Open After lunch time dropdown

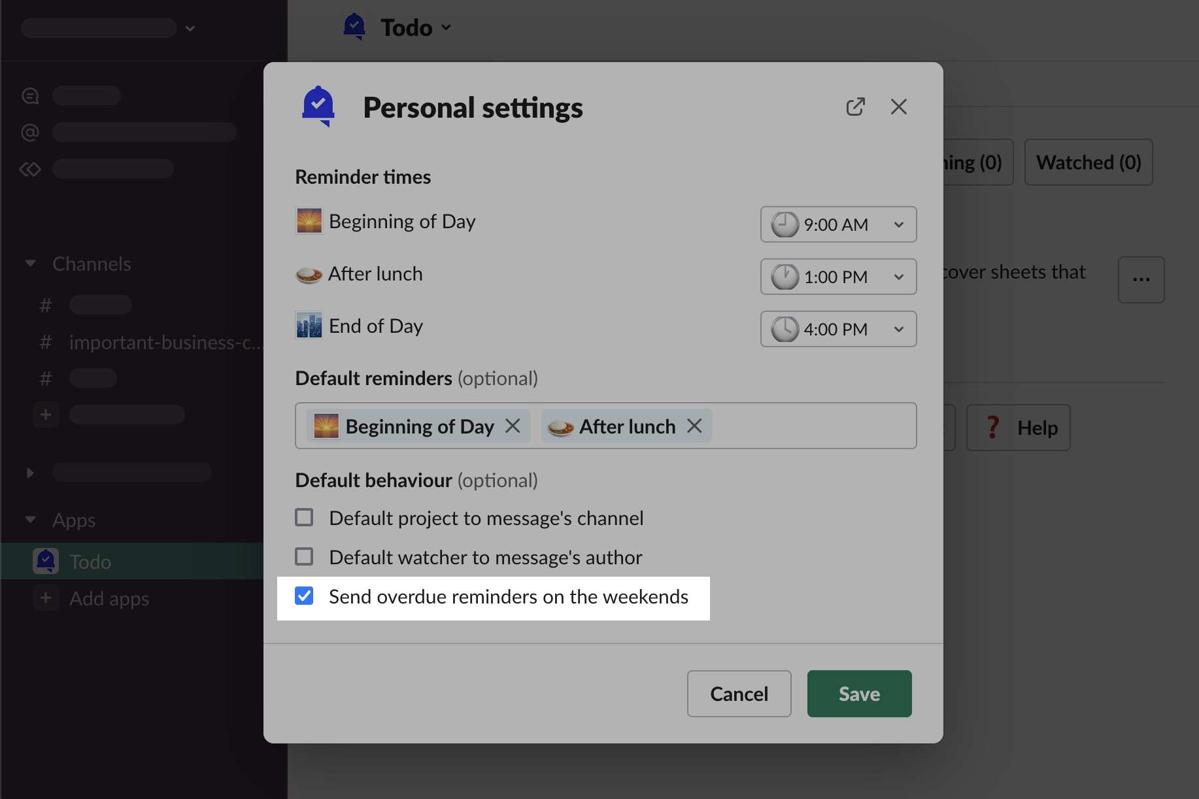[x=838, y=277]
